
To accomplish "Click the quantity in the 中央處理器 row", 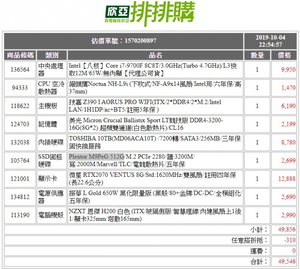I will pyautogui.click(x=257, y=70).
